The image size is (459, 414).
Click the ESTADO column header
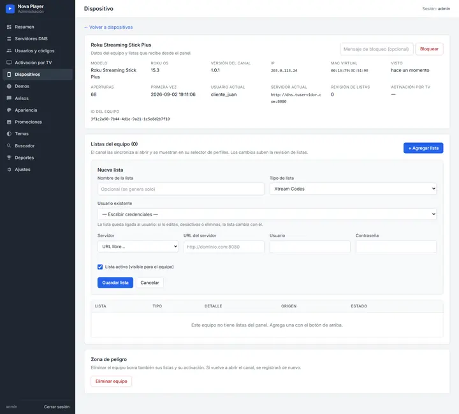coord(359,306)
